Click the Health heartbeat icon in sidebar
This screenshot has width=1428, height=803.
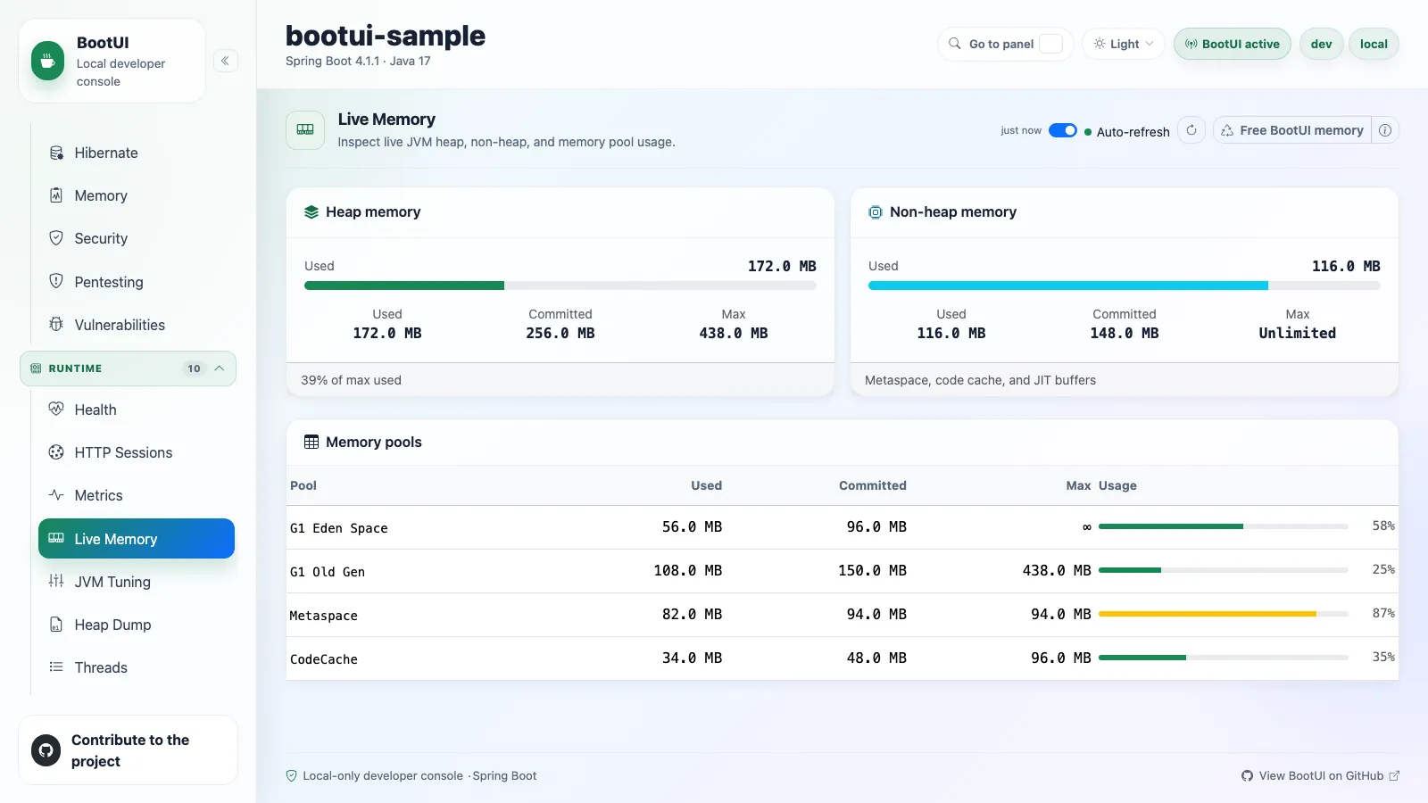tap(56, 410)
